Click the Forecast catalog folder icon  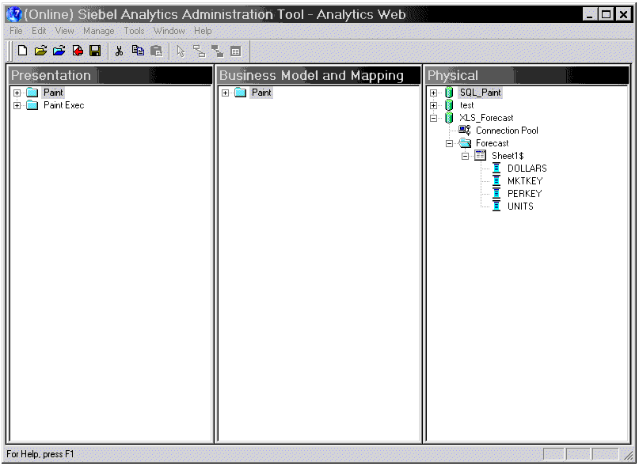point(465,143)
